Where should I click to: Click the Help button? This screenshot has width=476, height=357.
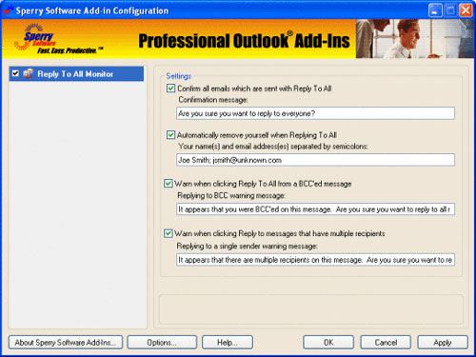pyautogui.click(x=228, y=343)
